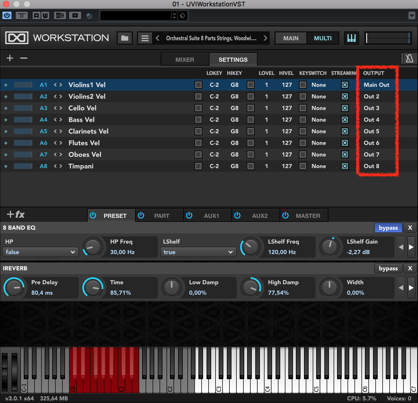Toggle power icon on PART fx tab

[141, 215]
